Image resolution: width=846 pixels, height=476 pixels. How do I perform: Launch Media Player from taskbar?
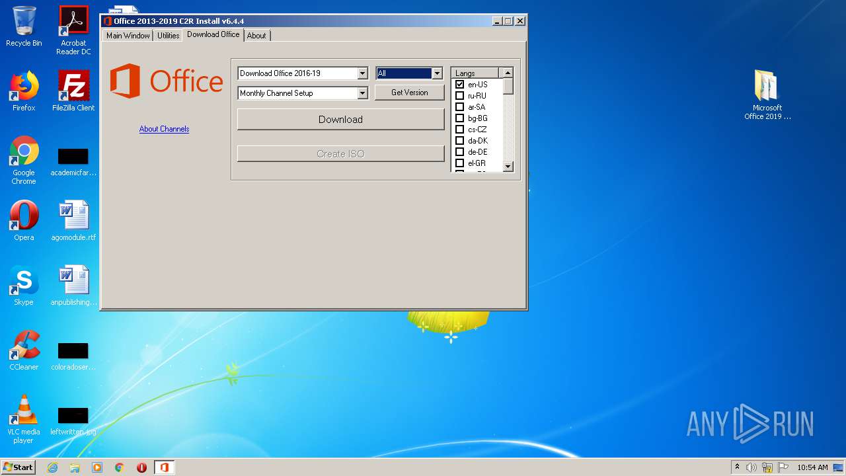97,467
